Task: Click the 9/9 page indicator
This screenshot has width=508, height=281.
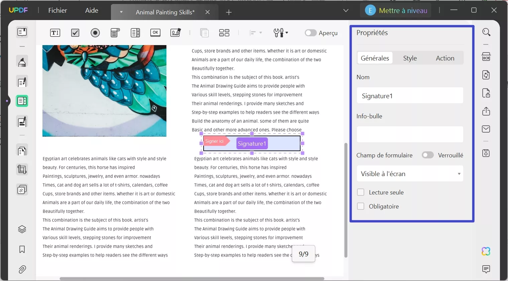Action: [303, 254]
